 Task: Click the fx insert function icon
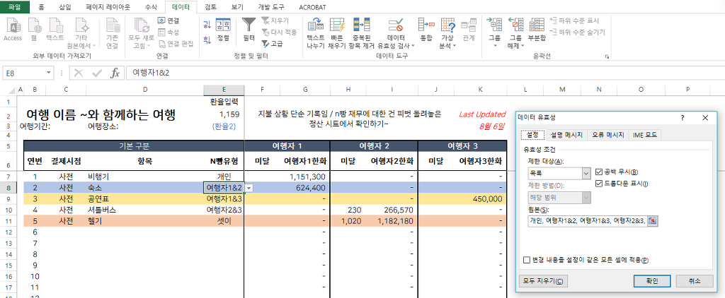coord(115,73)
